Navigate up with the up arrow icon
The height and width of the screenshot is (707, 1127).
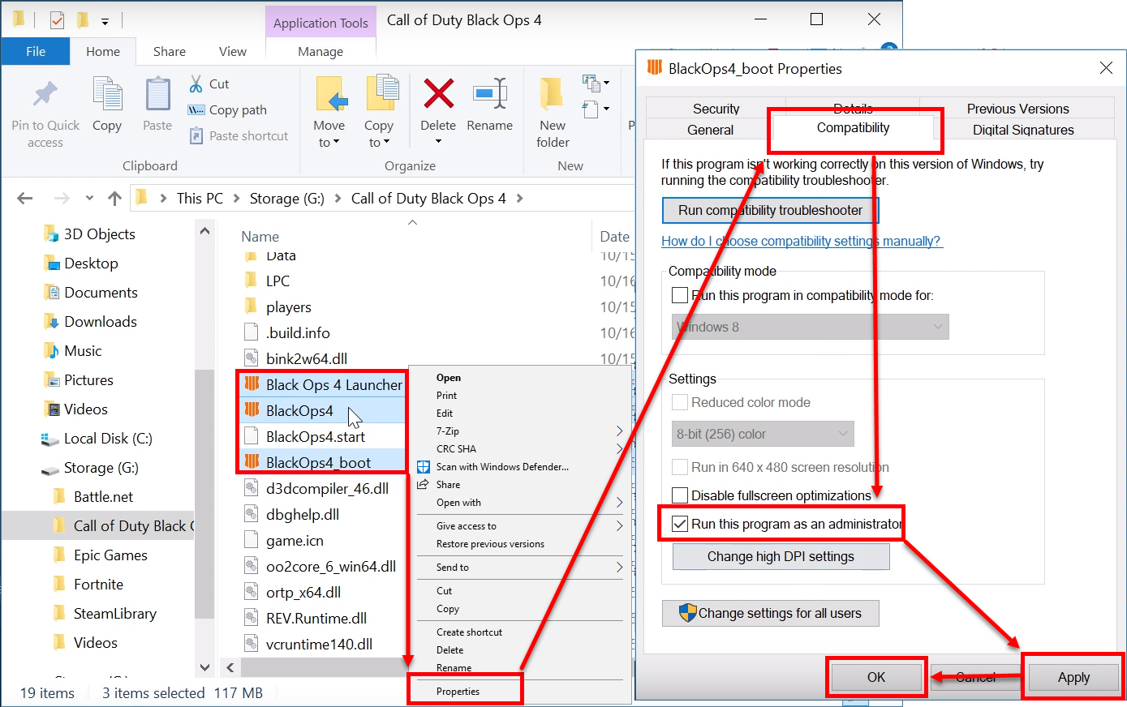click(x=114, y=199)
